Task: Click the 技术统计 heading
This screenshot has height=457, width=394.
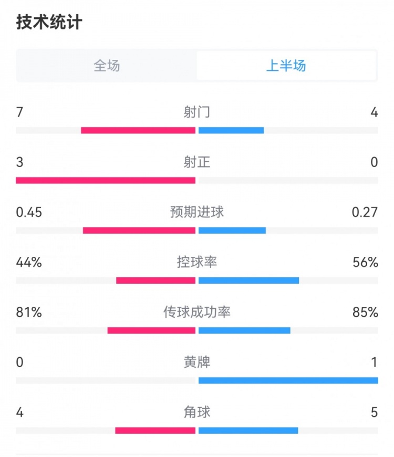Action: (49, 23)
